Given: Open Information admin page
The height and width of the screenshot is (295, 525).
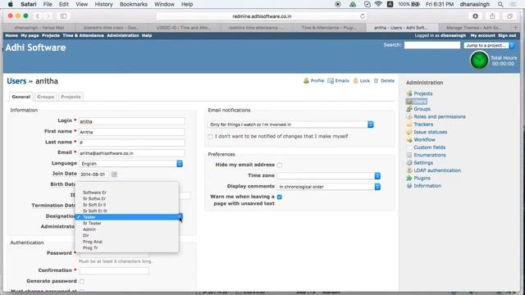Looking at the screenshot, I should coord(427,186).
